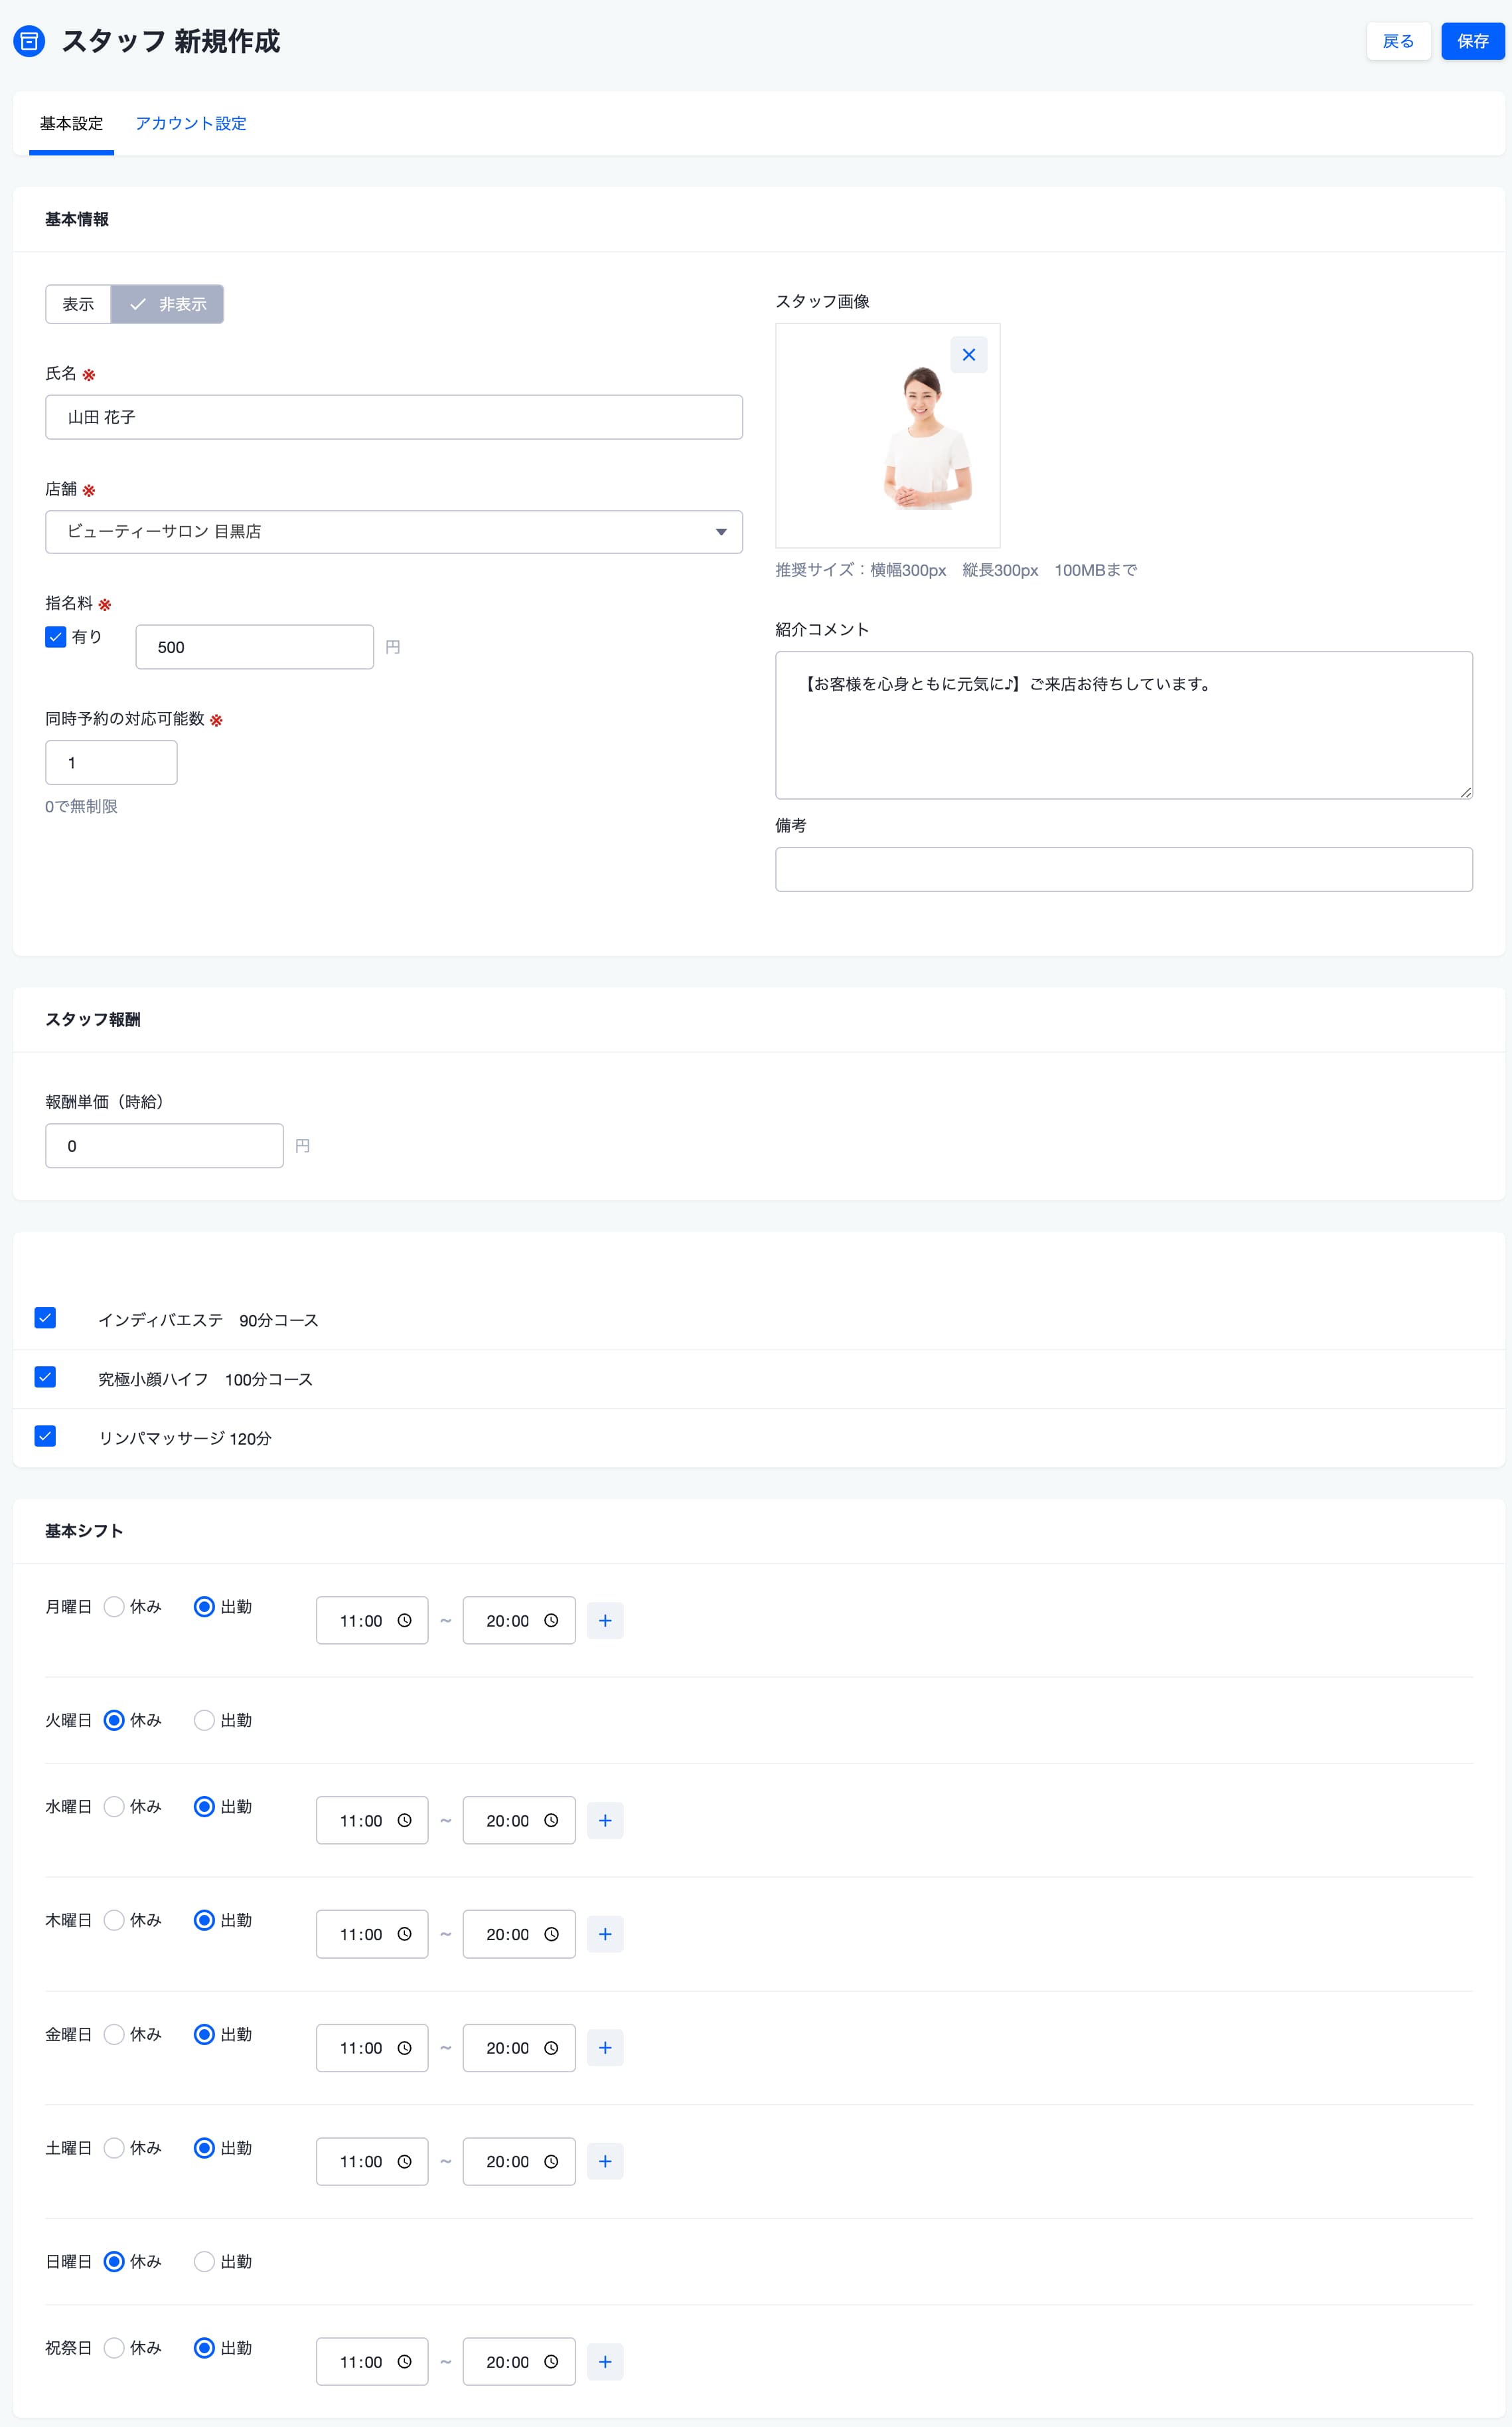Click the simultaneous booking count field

point(111,763)
